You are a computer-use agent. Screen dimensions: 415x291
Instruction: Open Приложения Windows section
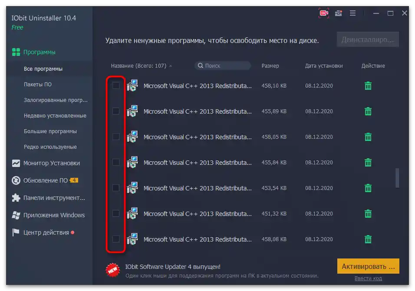49,215
